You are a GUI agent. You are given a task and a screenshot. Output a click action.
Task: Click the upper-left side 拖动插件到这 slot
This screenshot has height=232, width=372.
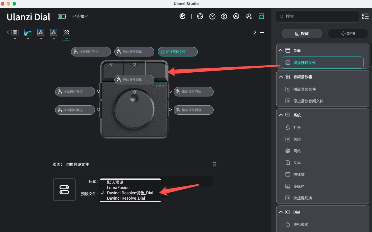coord(75,92)
